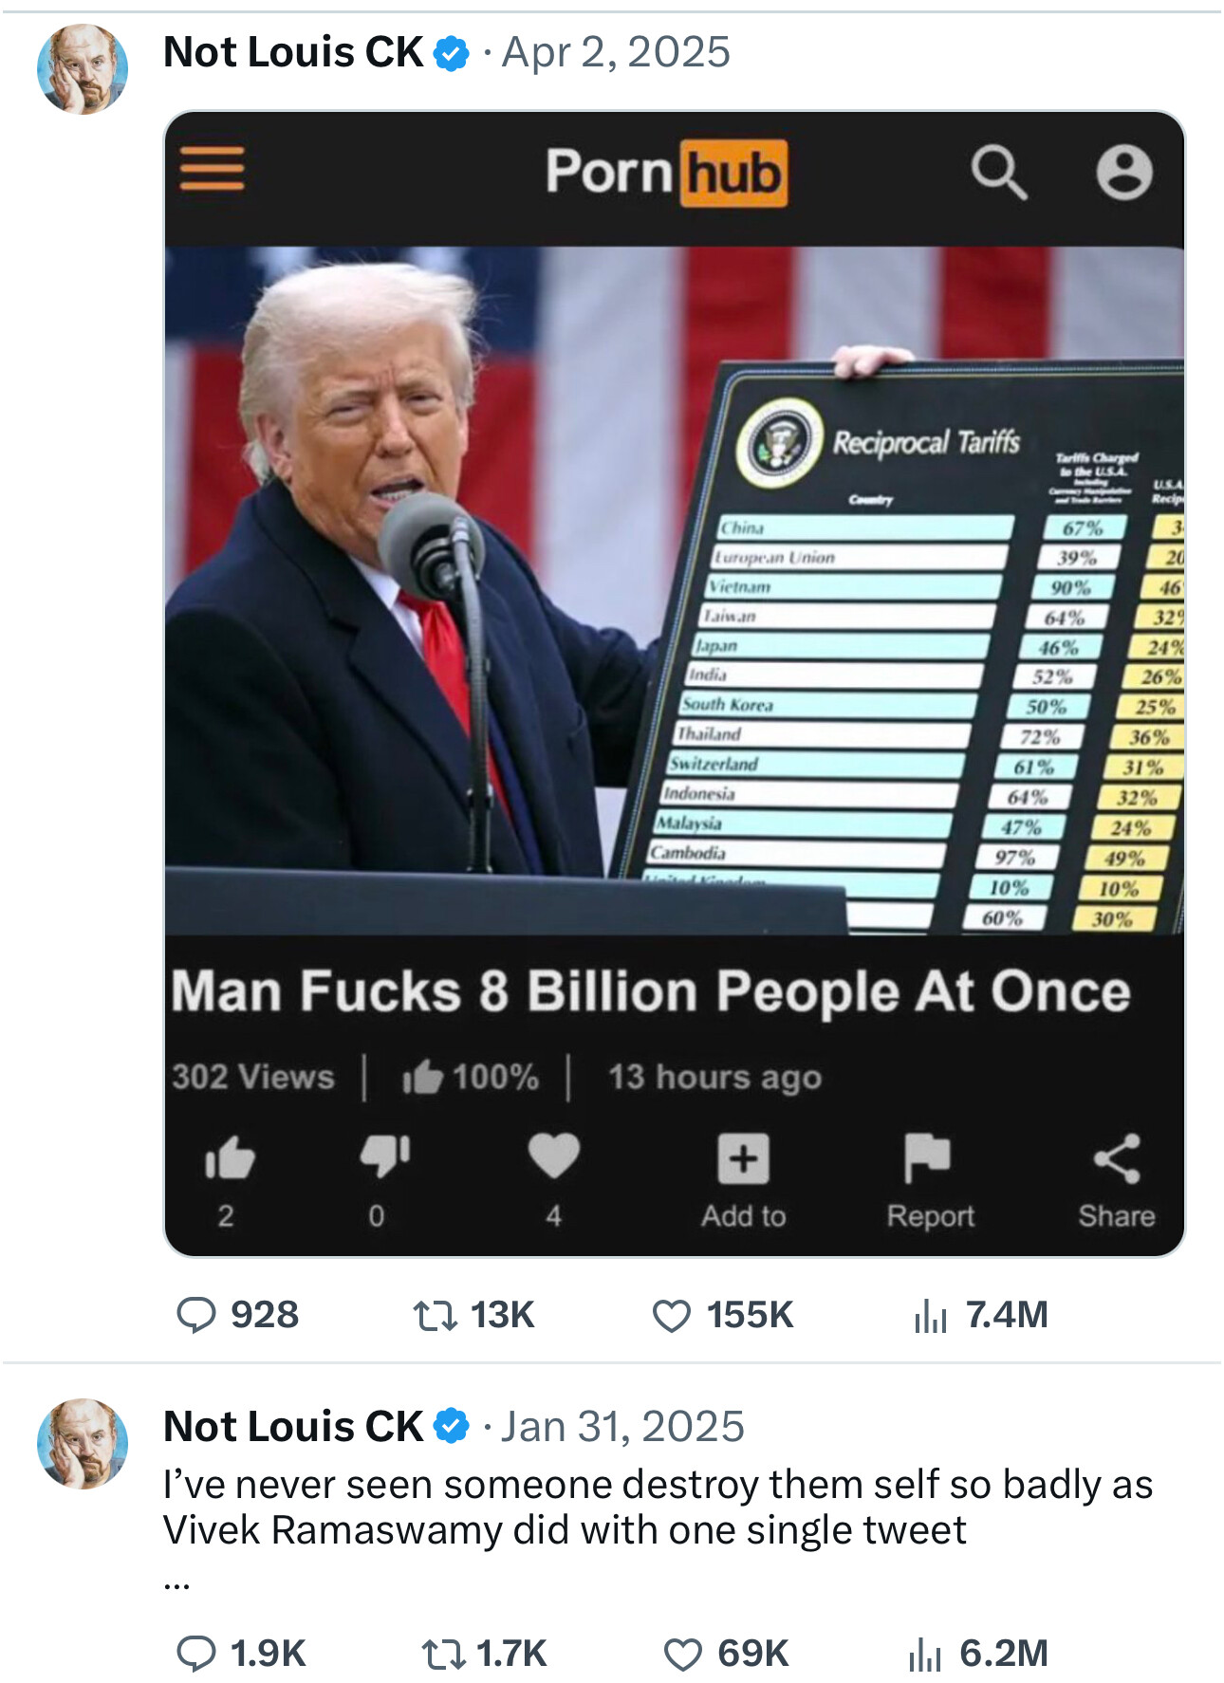Retweet the Apr 2, 2025 tweet
Viewport: 1224px width, 1683px height.
pos(436,1316)
